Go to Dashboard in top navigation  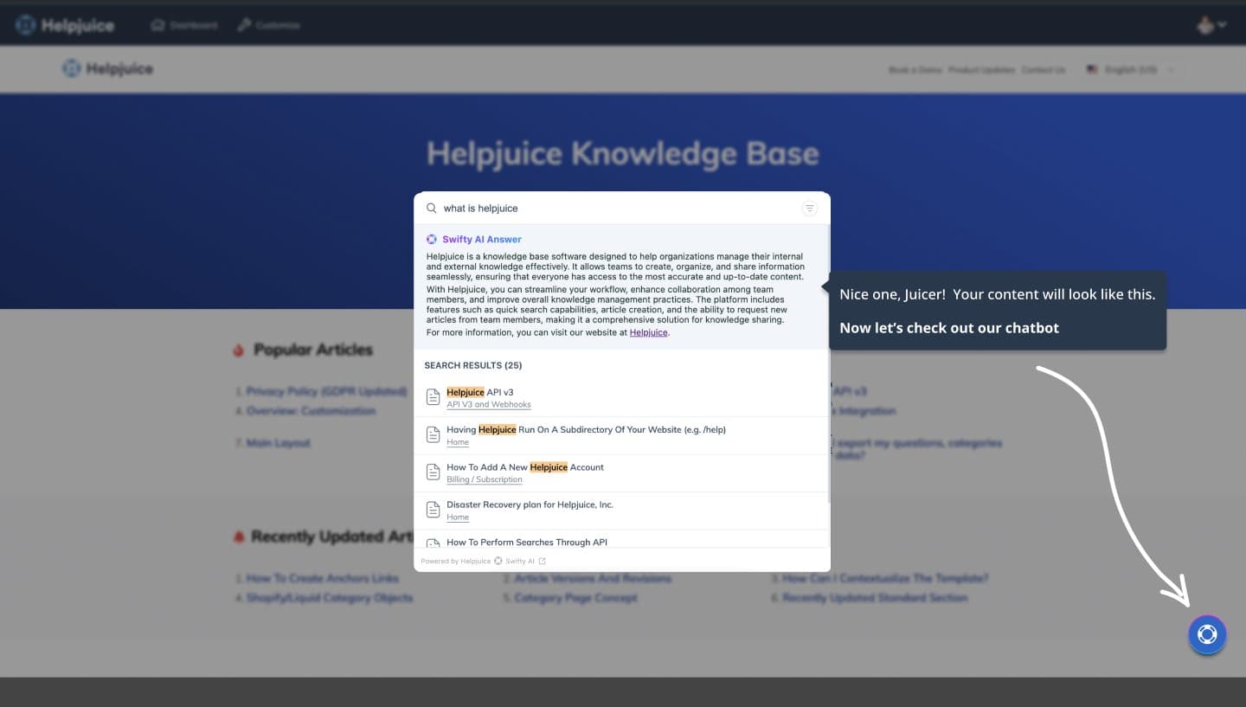pos(183,25)
